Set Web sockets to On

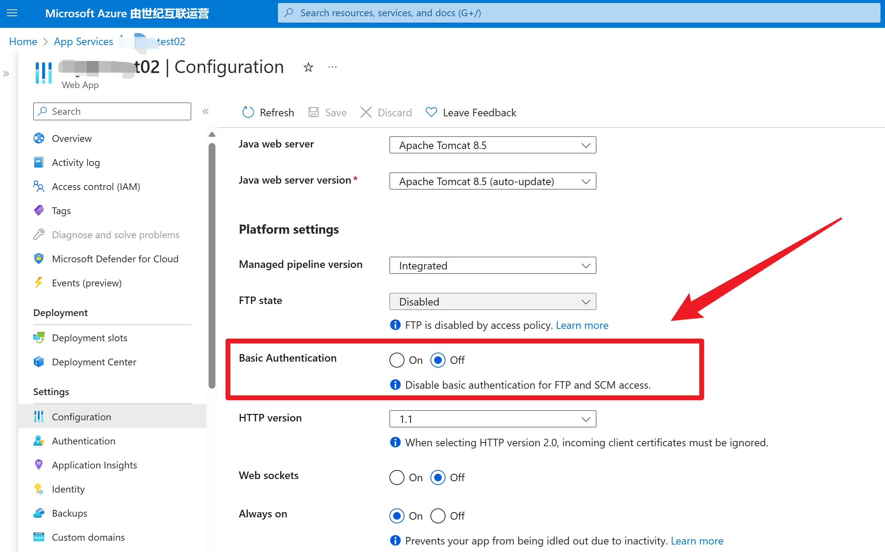pyautogui.click(x=397, y=477)
